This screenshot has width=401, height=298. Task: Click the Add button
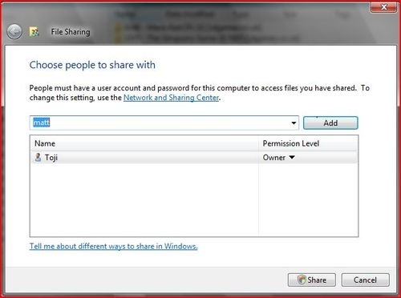click(x=330, y=123)
